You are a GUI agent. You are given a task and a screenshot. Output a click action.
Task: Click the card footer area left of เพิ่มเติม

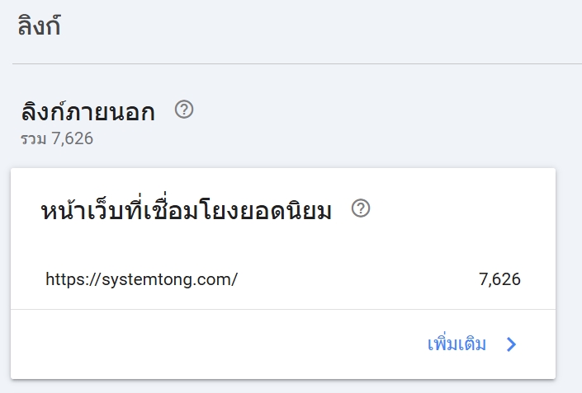click(x=206, y=344)
